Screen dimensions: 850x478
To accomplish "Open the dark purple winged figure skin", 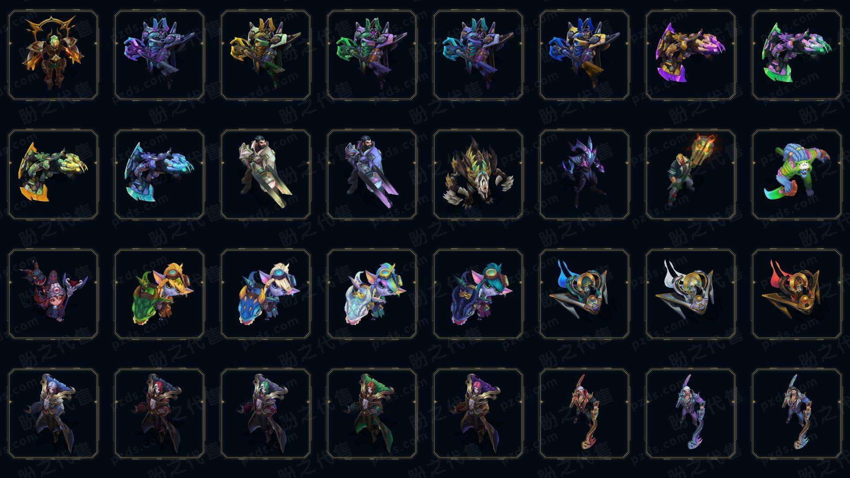I will [584, 174].
